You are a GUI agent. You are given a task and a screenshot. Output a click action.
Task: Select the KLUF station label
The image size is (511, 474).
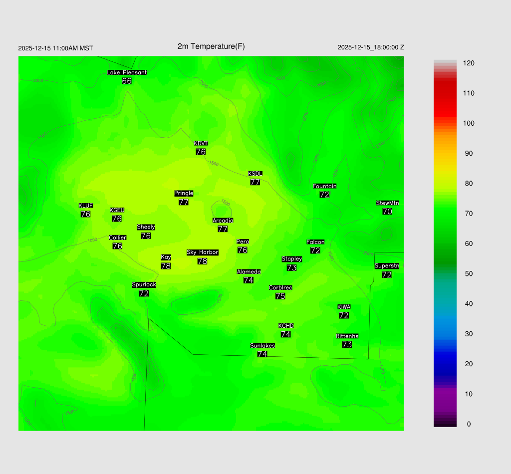(86, 206)
